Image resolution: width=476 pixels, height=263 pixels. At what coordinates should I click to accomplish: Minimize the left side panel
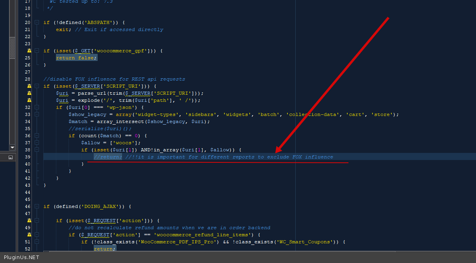pyautogui.click(x=11, y=157)
